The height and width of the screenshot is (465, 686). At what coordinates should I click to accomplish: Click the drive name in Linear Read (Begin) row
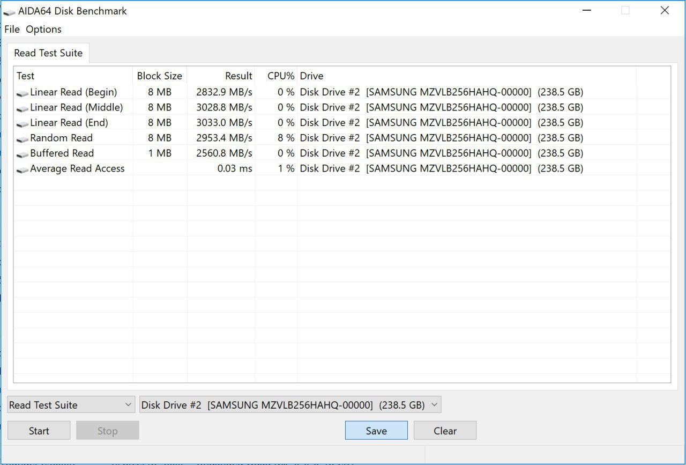[x=442, y=92]
